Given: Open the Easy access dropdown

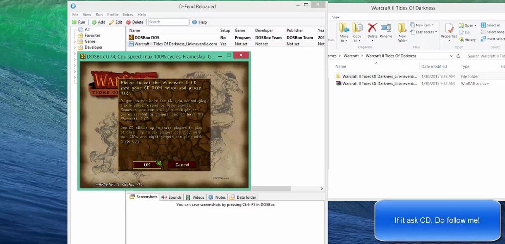Looking at the screenshot, I should [x=423, y=32].
